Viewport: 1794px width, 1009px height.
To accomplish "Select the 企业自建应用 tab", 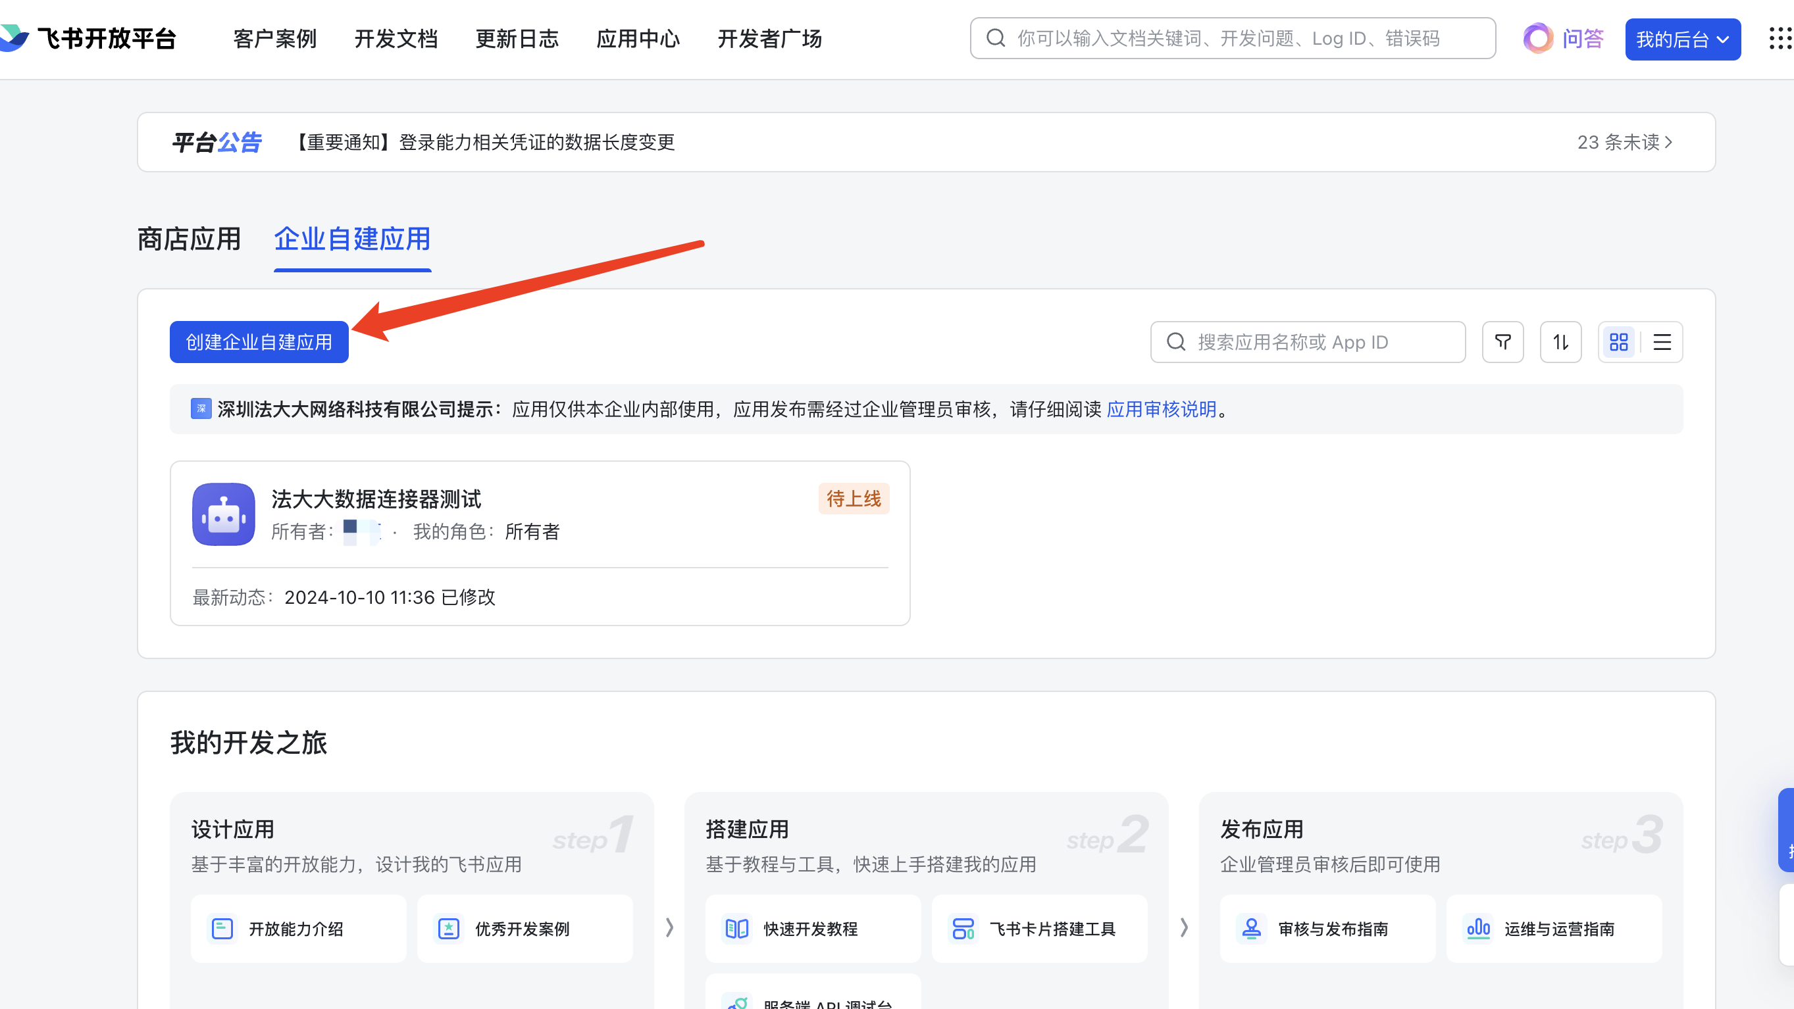I will pyautogui.click(x=352, y=239).
